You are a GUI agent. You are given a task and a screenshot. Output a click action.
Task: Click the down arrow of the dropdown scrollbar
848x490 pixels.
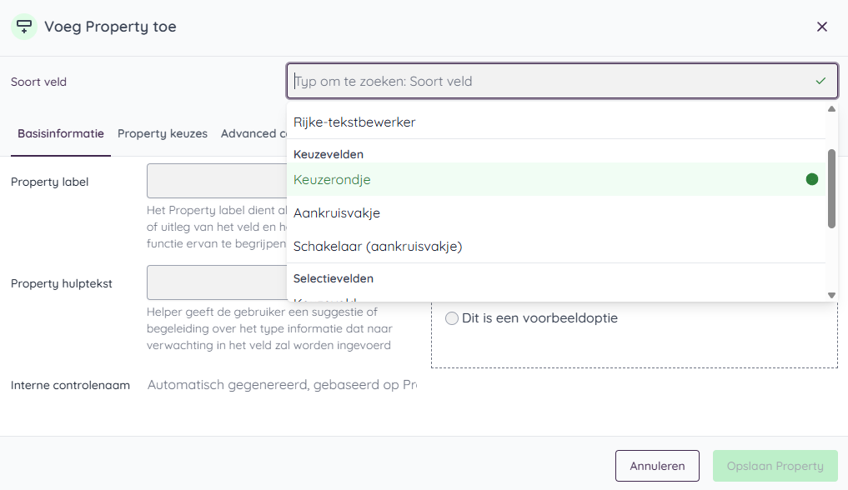(x=831, y=293)
